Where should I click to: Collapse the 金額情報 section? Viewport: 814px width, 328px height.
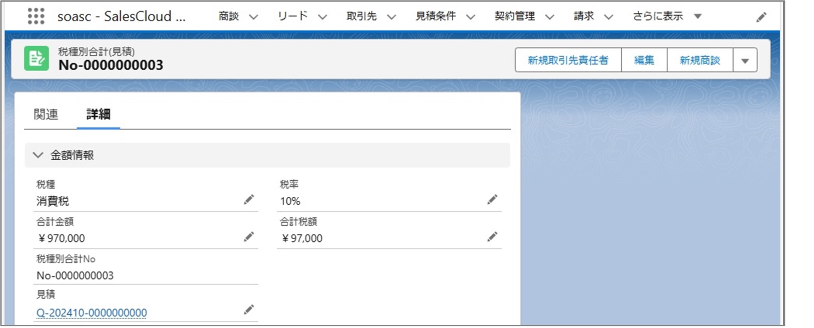click(38, 155)
